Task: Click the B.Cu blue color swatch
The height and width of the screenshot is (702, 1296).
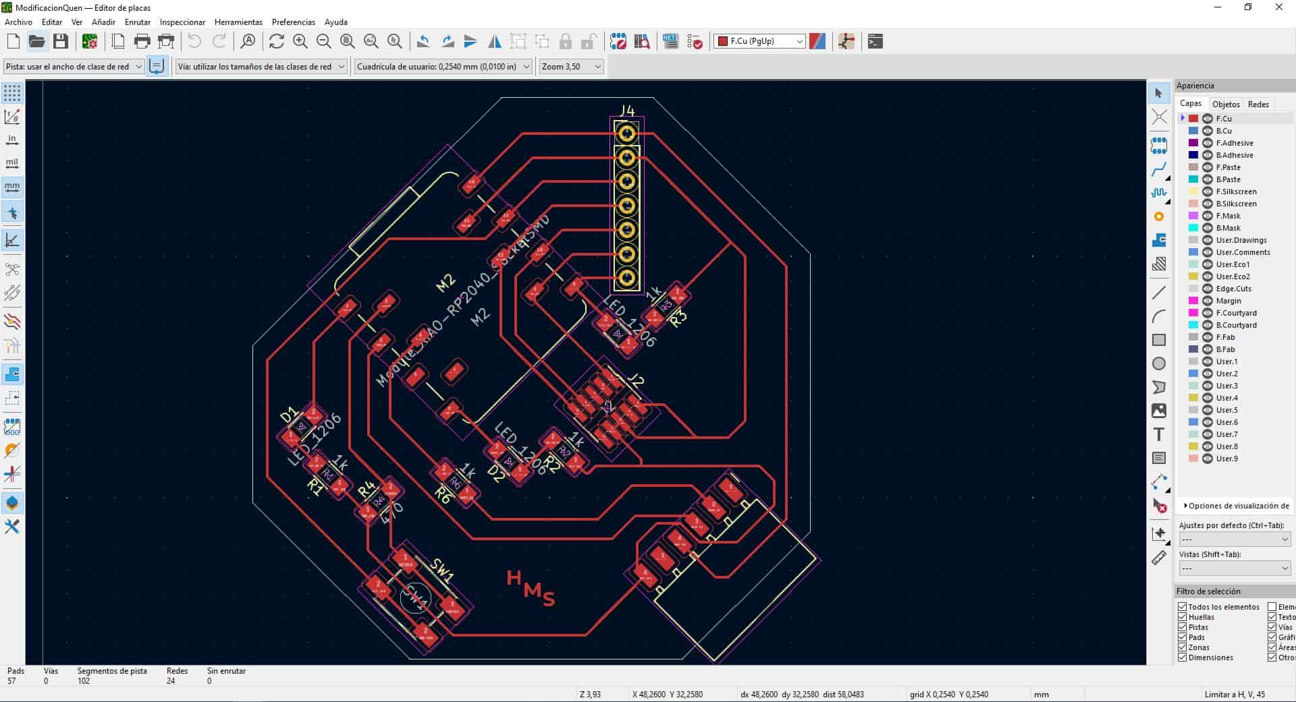Action: pyautogui.click(x=1193, y=131)
